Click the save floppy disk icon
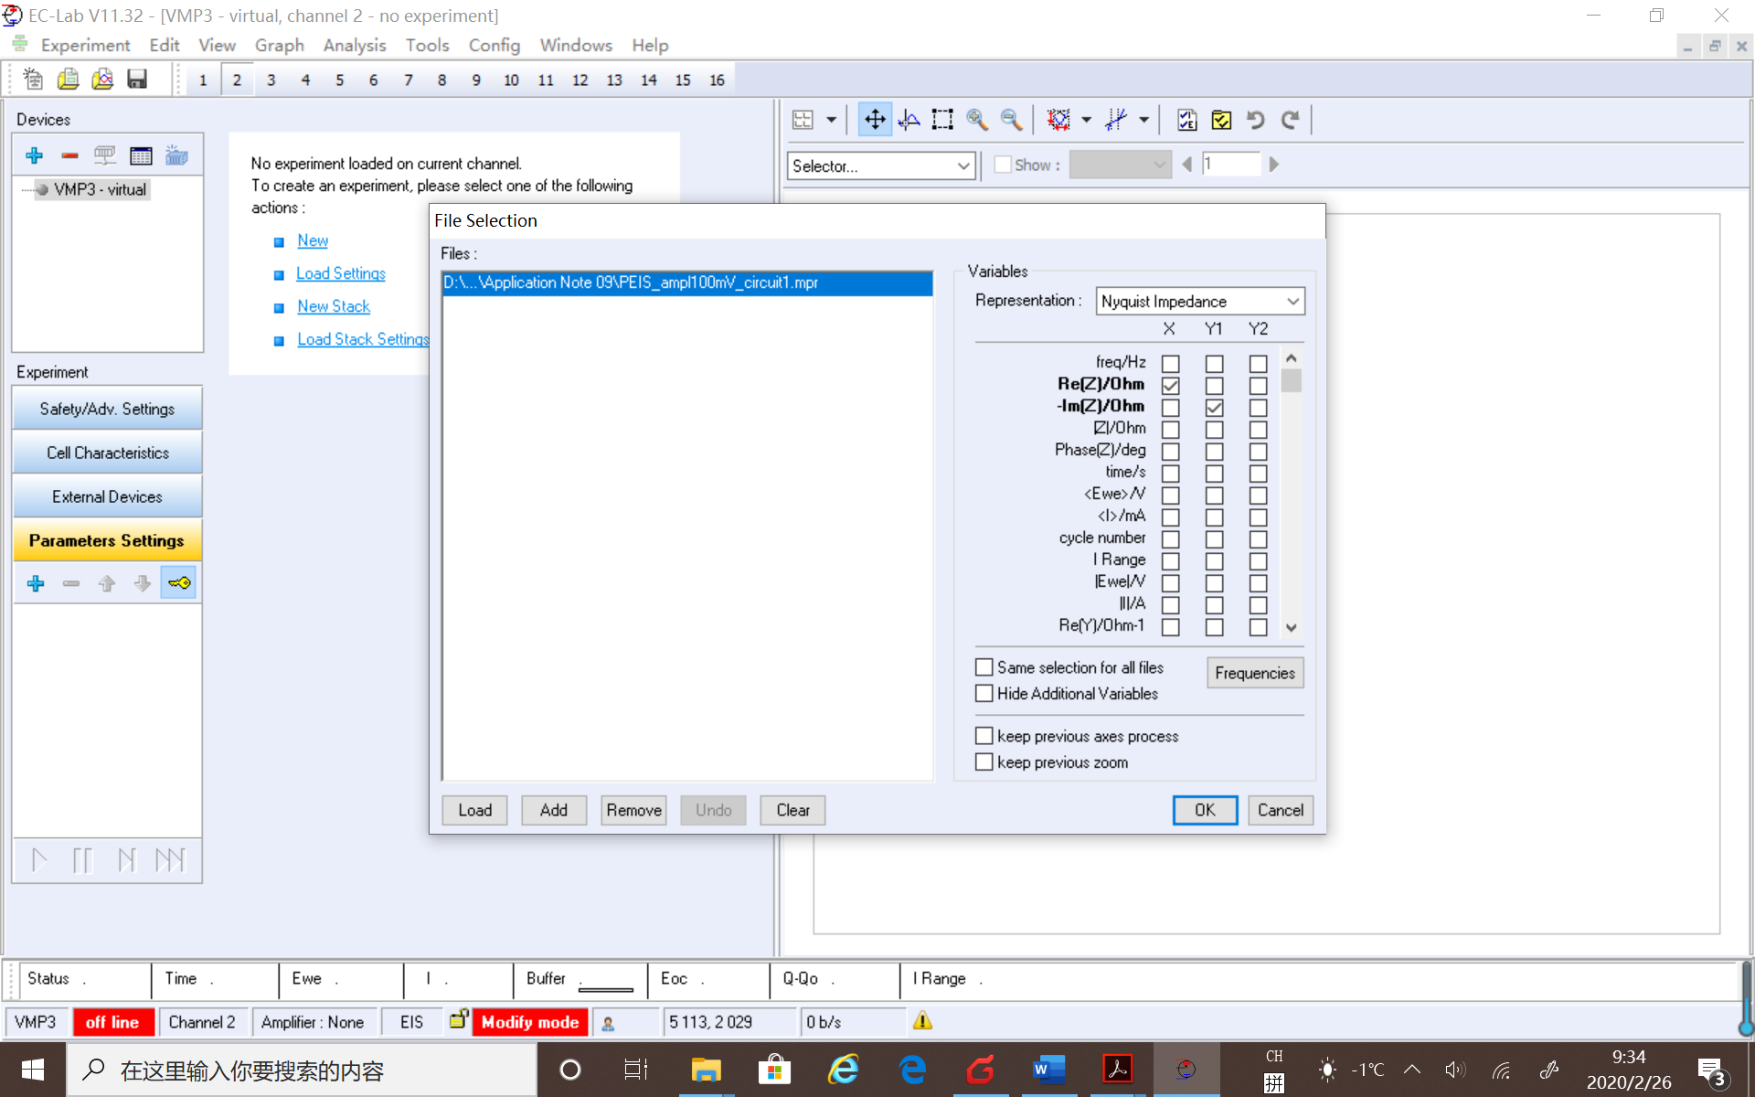The image size is (1755, 1097). (x=137, y=80)
